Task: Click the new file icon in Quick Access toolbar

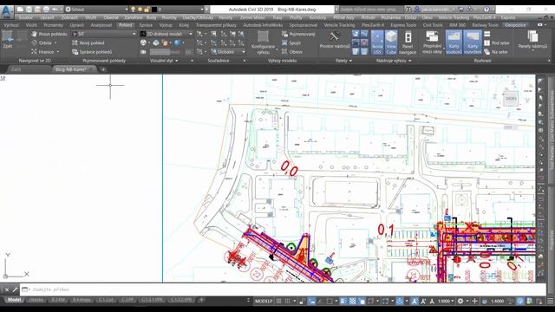Action: coord(20,10)
